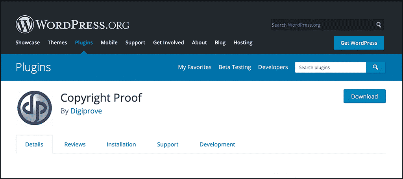Click the WordPress.org logo

point(73,24)
